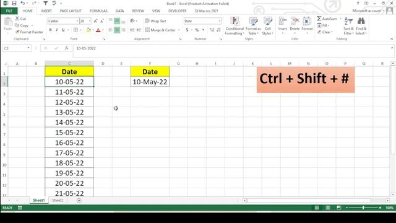This screenshot has width=396, height=223.
Task: Click the New Sheet plus button
Action: click(x=79, y=201)
